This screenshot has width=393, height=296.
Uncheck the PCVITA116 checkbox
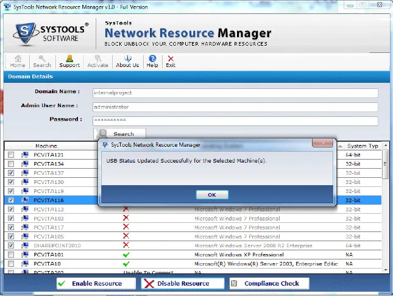coord(11,200)
